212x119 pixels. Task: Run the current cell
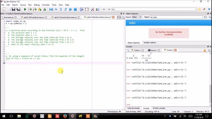pos(30,9)
